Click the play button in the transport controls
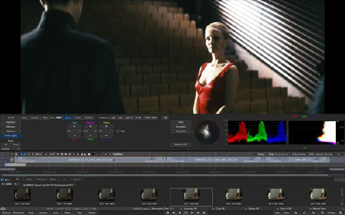This screenshot has height=215, width=345. 192,213
